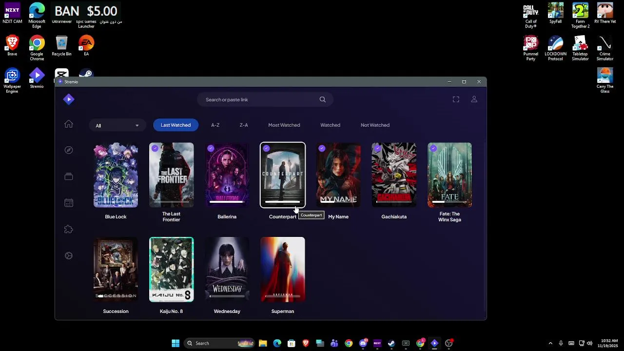Click the 'Kaiju No. 8' title text
This screenshot has height=351, width=624.
point(171,312)
